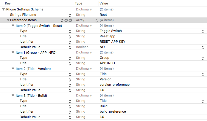Click the add (+) button on Preference Items

pos(66,20)
